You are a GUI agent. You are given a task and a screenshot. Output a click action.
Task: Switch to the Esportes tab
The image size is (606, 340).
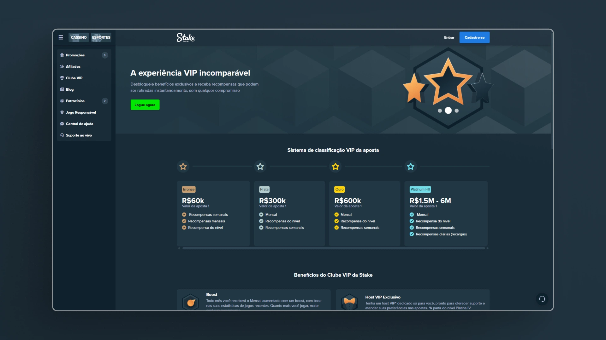coord(101,37)
